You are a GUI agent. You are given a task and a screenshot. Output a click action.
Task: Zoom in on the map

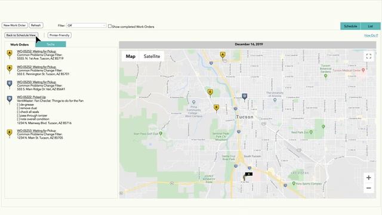pos(369,178)
